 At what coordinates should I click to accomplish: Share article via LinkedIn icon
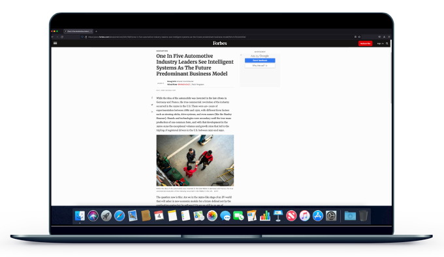(x=152, y=112)
